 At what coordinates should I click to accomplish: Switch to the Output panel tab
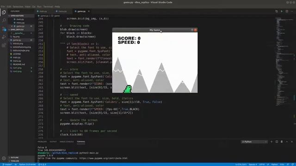coord(53,142)
